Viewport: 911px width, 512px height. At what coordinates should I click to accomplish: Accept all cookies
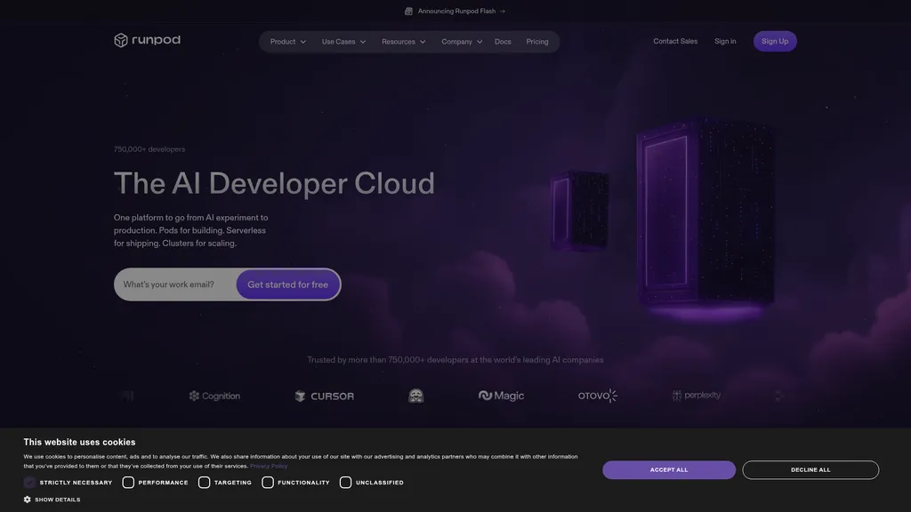coord(669,469)
